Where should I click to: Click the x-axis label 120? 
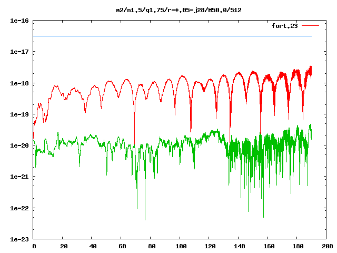coord(210,246)
